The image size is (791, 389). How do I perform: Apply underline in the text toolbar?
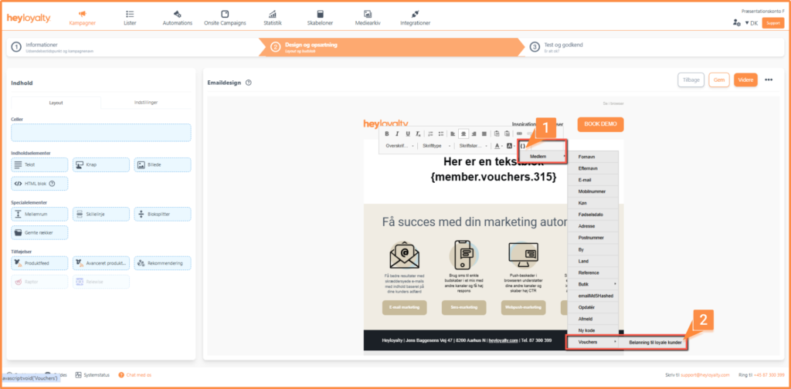point(409,134)
